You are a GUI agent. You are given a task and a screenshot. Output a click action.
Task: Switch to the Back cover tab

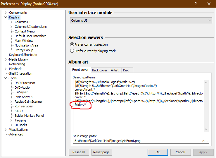coord(100,70)
